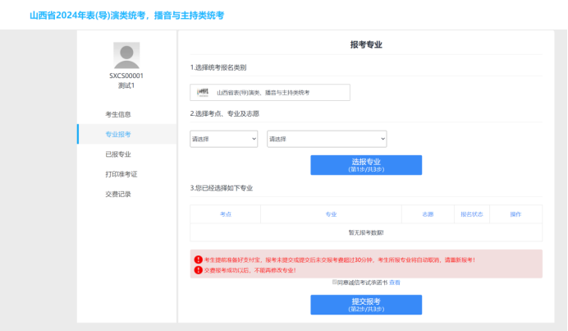Select the 山西省表(导)演类 exam category box
This screenshot has height=331, width=568.
270,93
